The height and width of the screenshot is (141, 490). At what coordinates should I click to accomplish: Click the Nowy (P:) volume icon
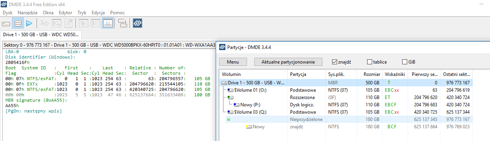[237, 105]
